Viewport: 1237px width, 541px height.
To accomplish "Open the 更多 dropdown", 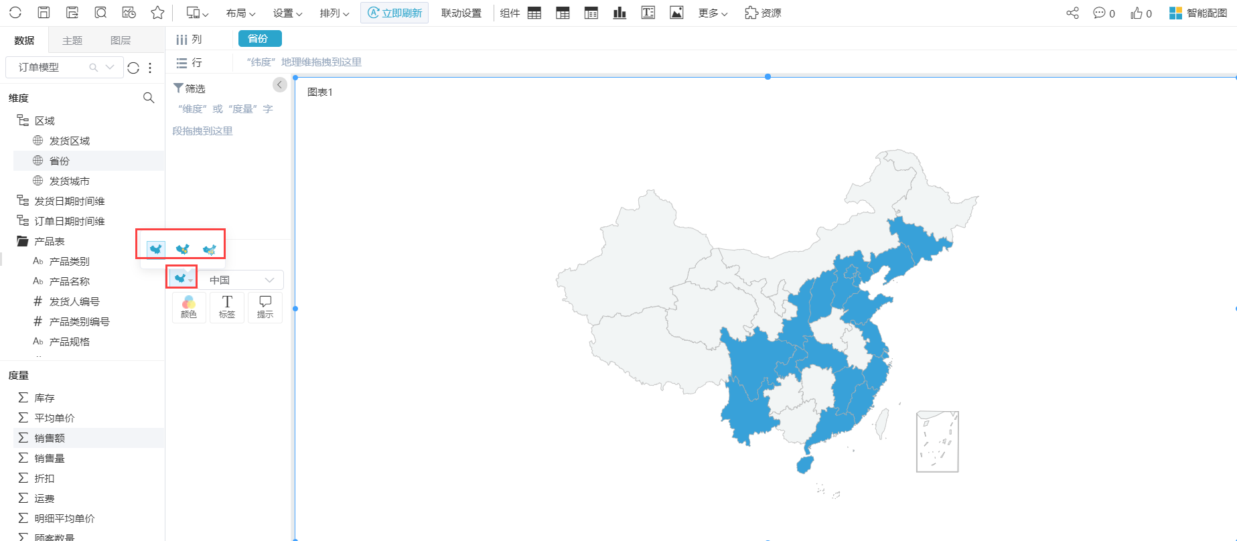I will pos(713,13).
